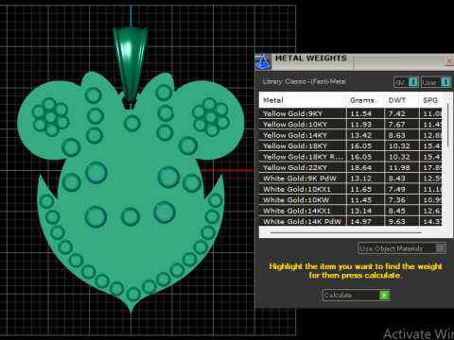454x340 pixels.
Task: Click the 7.42 DWT value
Action: (x=397, y=113)
